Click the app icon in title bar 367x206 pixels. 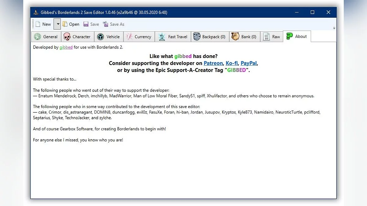[36, 12]
